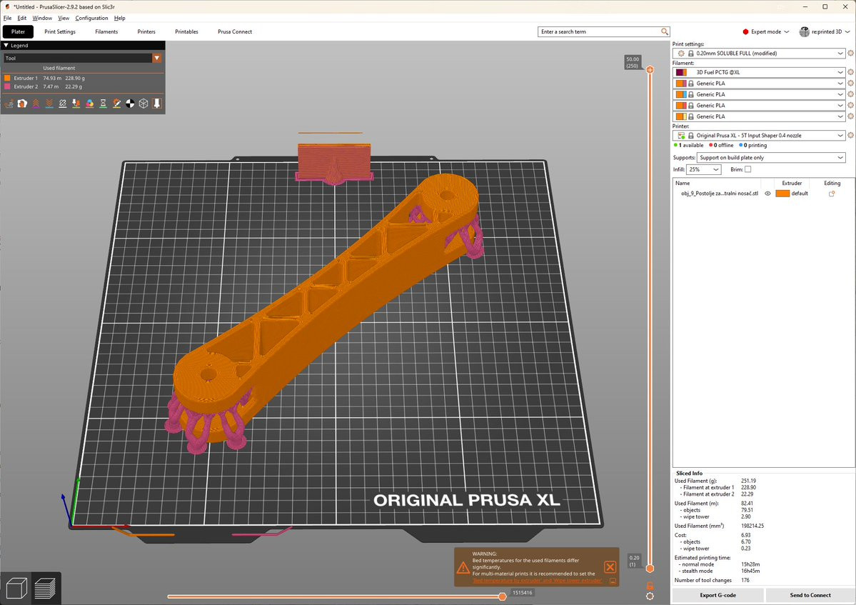This screenshot has height=605, width=856.
Task: Collapse the Legend panel triangle
Action: point(6,45)
